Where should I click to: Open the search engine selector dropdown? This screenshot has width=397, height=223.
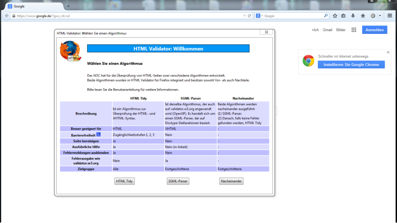tap(259, 16)
